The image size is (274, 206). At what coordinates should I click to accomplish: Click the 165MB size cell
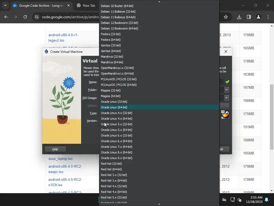[x=249, y=48]
